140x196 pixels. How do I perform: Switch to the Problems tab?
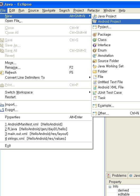[117, 175]
